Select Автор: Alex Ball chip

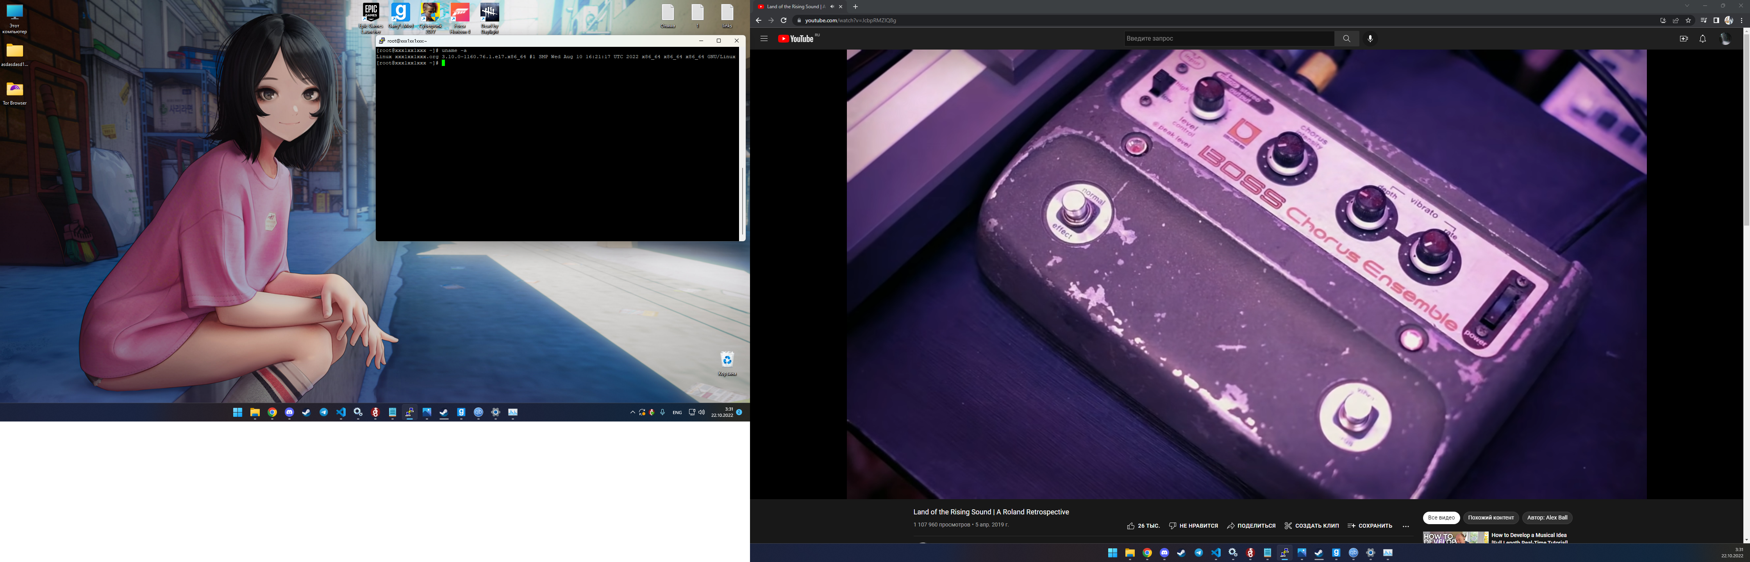coord(1547,518)
